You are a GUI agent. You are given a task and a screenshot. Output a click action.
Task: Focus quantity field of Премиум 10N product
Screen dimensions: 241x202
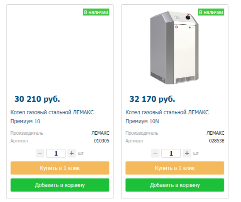(171, 153)
